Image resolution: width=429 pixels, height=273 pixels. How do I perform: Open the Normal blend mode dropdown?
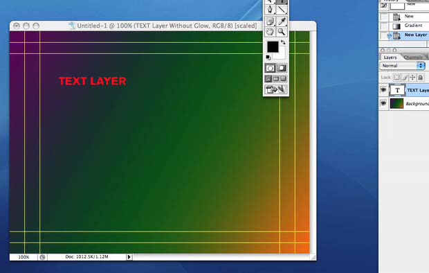pyautogui.click(x=402, y=66)
